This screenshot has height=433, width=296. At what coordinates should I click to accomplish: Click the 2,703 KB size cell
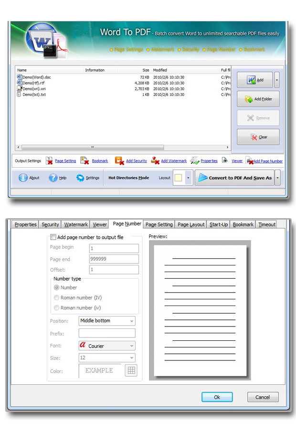tap(142, 89)
